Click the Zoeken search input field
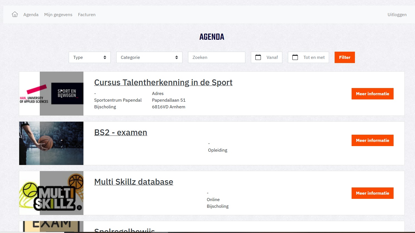This screenshot has height=233, width=415. pos(216,57)
